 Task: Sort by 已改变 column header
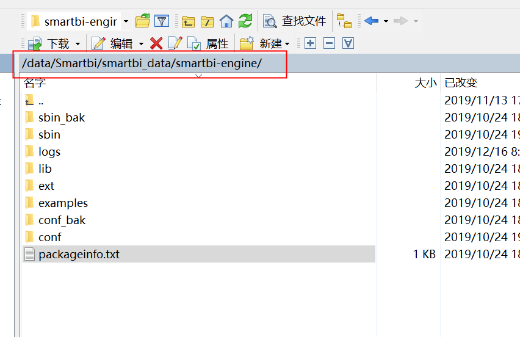pos(461,82)
